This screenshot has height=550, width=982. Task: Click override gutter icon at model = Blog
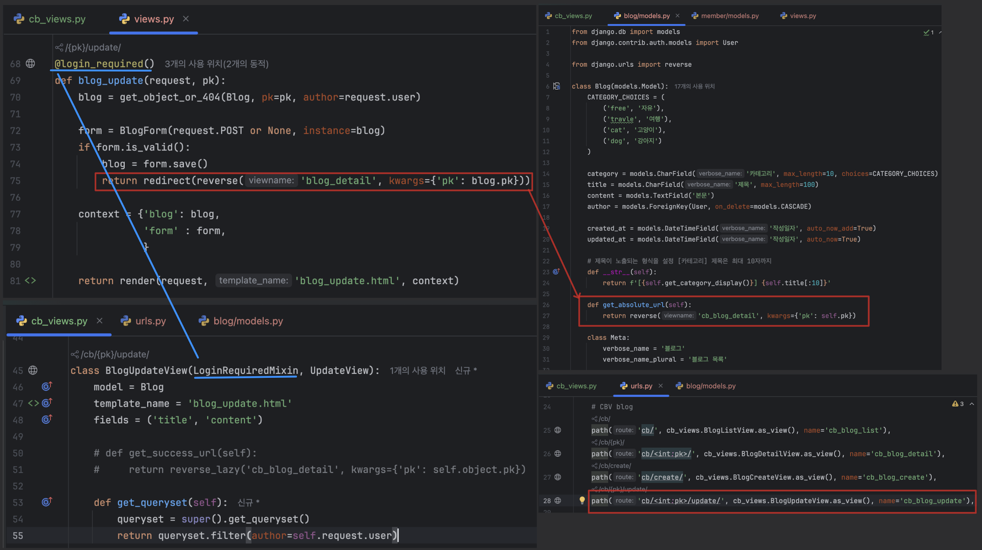pos(47,387)
